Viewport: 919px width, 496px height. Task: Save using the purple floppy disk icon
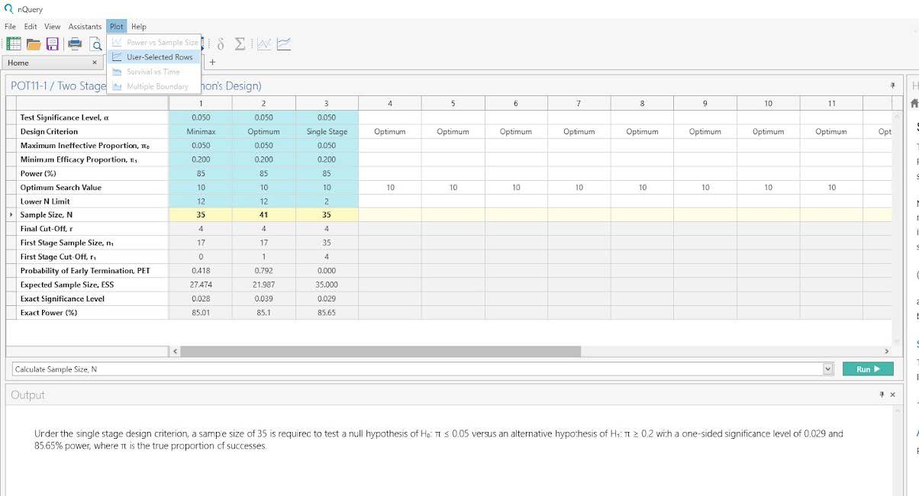tap(53, 43)
